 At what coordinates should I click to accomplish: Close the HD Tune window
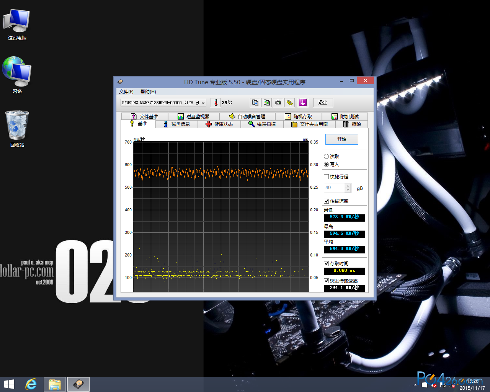365,80
